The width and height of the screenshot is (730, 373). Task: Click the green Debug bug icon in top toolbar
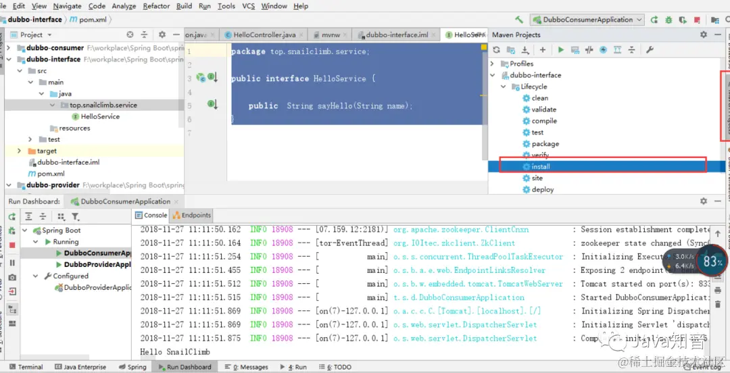coord(669,20)
